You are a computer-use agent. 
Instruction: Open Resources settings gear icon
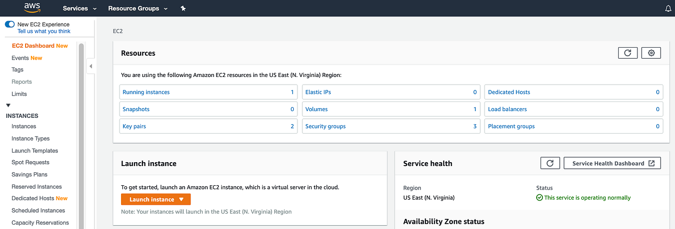click(x=651, y=53)
